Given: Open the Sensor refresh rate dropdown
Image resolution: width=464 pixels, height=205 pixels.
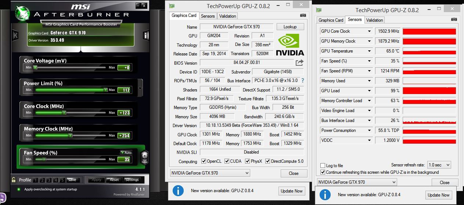Looking at the screenshot, I should pos(439,165).
